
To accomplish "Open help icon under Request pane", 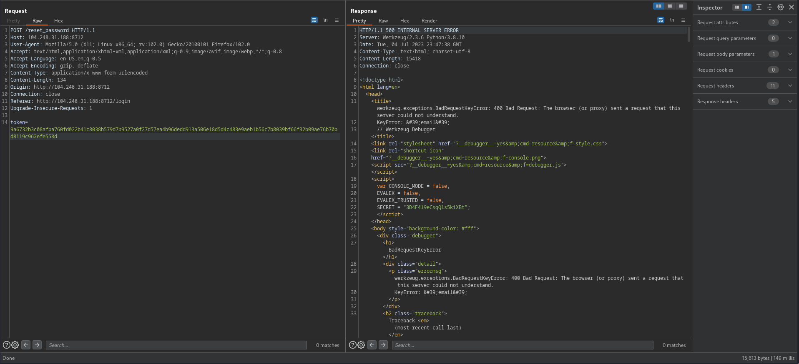I will point(7,345).
